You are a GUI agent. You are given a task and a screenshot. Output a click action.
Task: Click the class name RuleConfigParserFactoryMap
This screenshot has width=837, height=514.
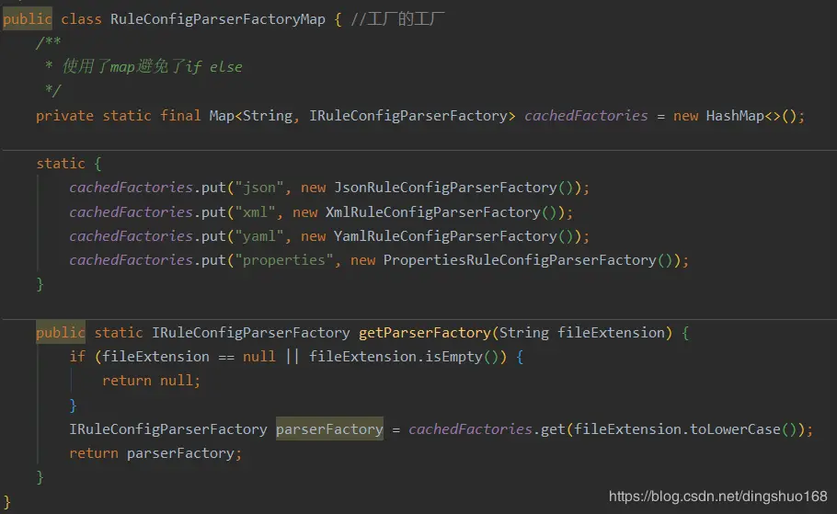pos(218,19)
